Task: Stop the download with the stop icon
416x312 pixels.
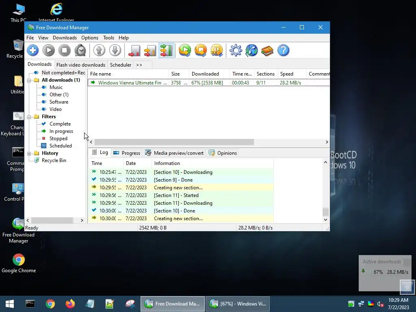Action: pos(65,50)
